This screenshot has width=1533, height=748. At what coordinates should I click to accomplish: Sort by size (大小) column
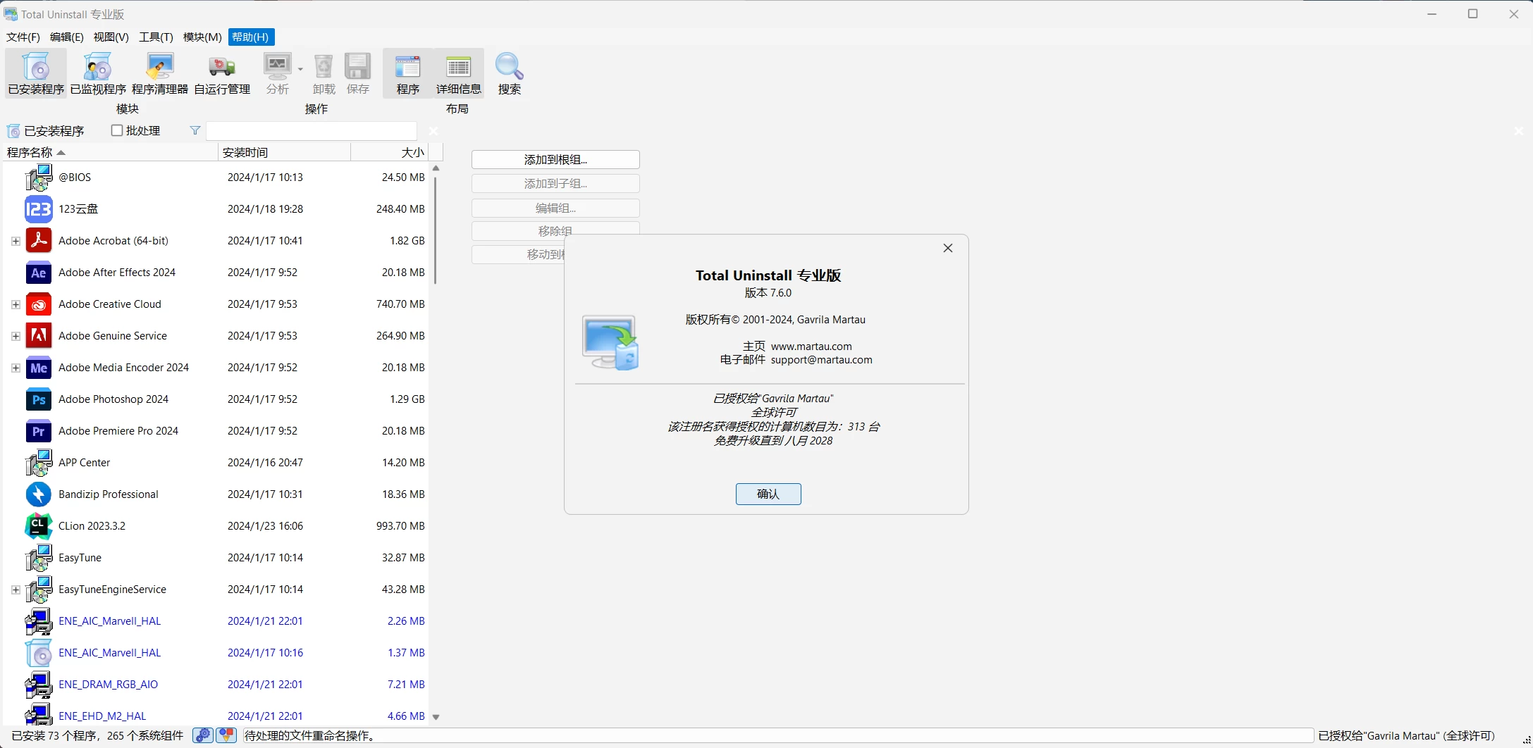[390, 152]
